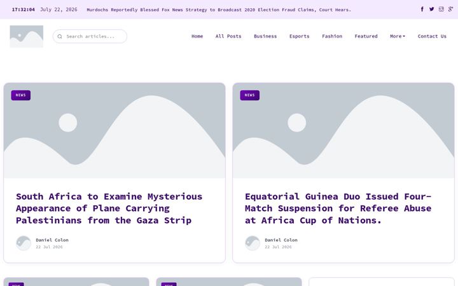458x286 pixels.
Task: Open the Instagram social icon
Action: 441,9
